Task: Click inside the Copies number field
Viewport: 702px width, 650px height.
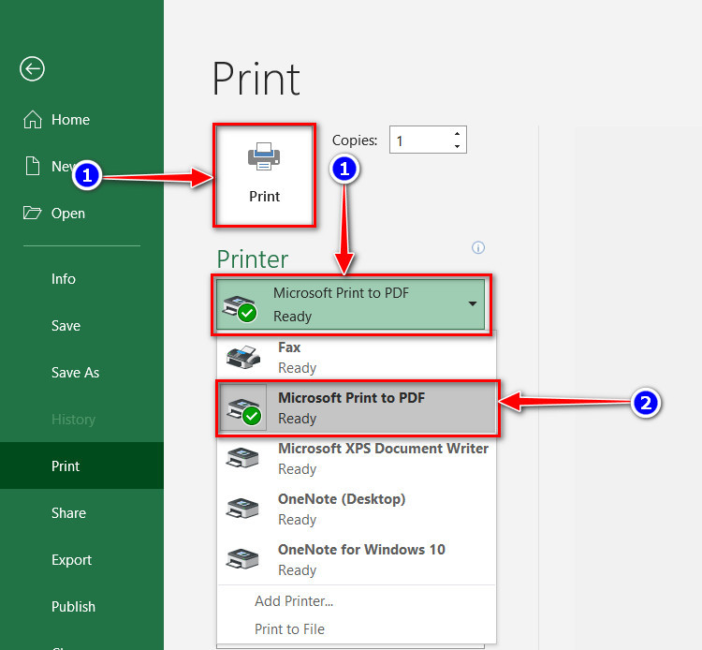Action: tap(420, 140)
